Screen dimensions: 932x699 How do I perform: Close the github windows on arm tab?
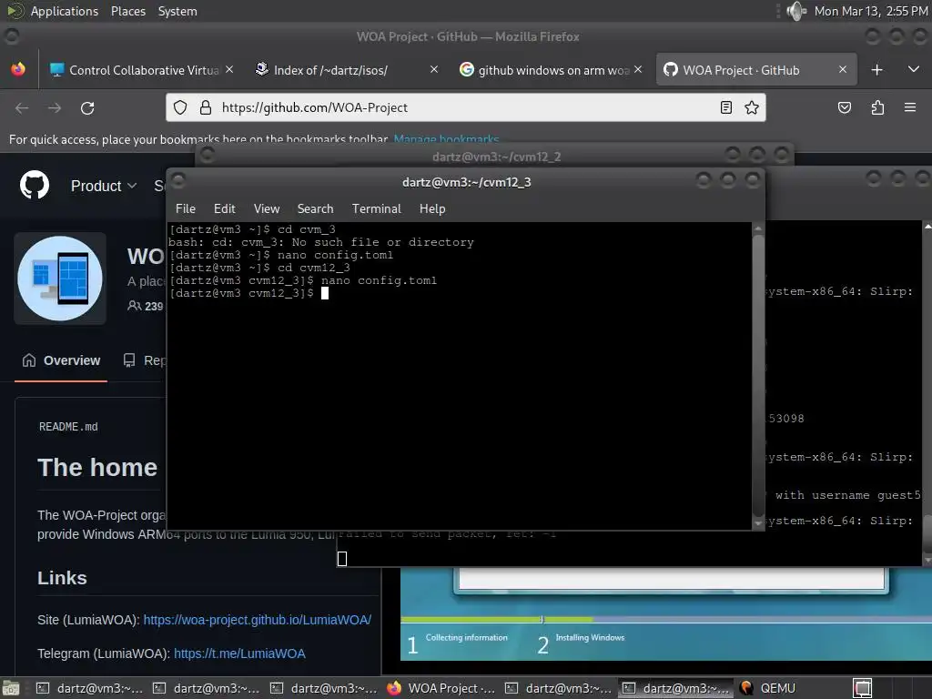(638, 69)
